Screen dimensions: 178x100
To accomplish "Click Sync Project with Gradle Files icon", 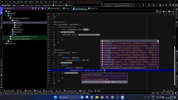I will (x=160, y=5).
